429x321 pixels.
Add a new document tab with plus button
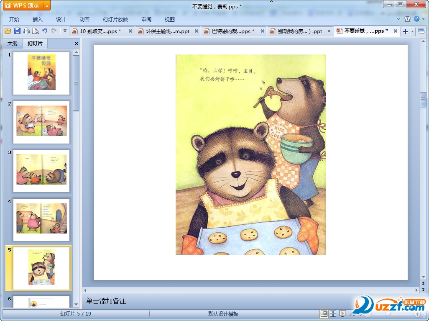(406, 31)
